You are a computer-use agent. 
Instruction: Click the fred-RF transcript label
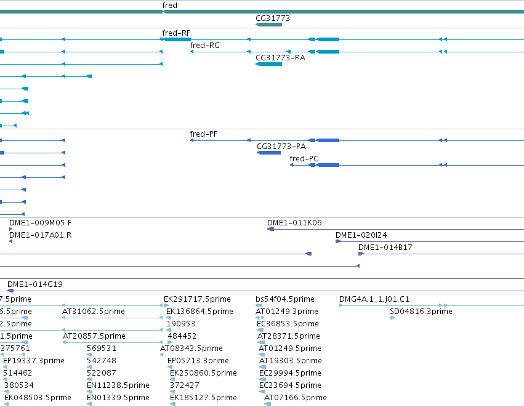176,33
